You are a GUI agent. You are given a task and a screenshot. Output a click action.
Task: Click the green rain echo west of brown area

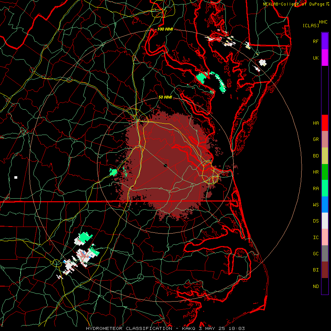point(113,172)
